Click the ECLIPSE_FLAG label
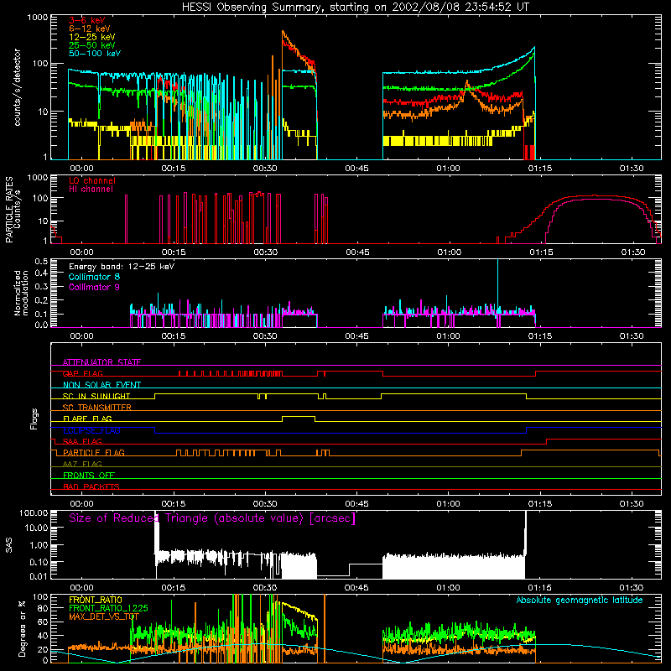 point(91,430)
